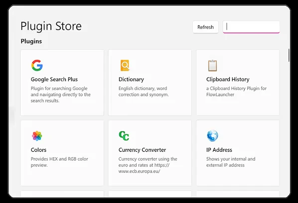The height and width of the screenshot is (203, 298).
Task: Click the Plugins section heading
Action: tap(31, 41)
